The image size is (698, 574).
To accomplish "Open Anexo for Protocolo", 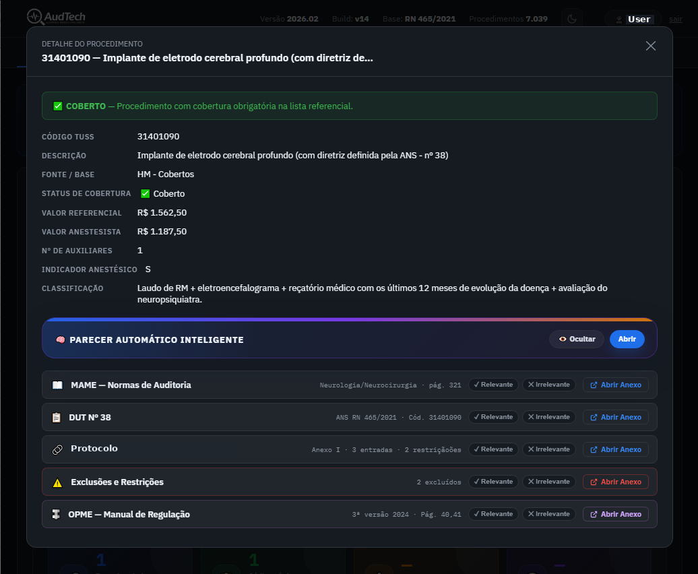I will pos(616,449).
